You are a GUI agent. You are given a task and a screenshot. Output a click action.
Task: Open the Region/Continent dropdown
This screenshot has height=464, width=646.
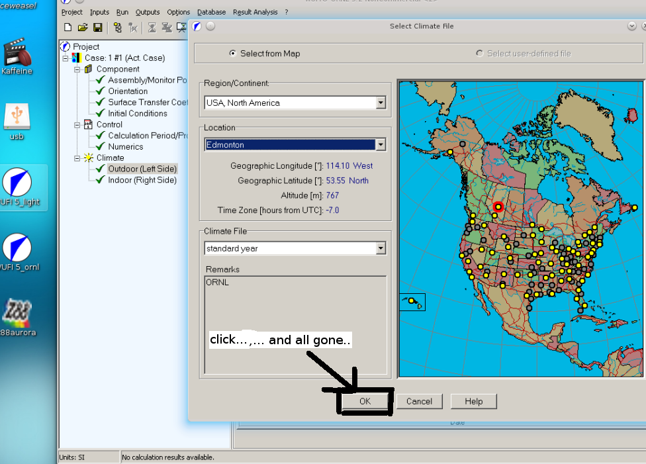click(x=381, y=103)
